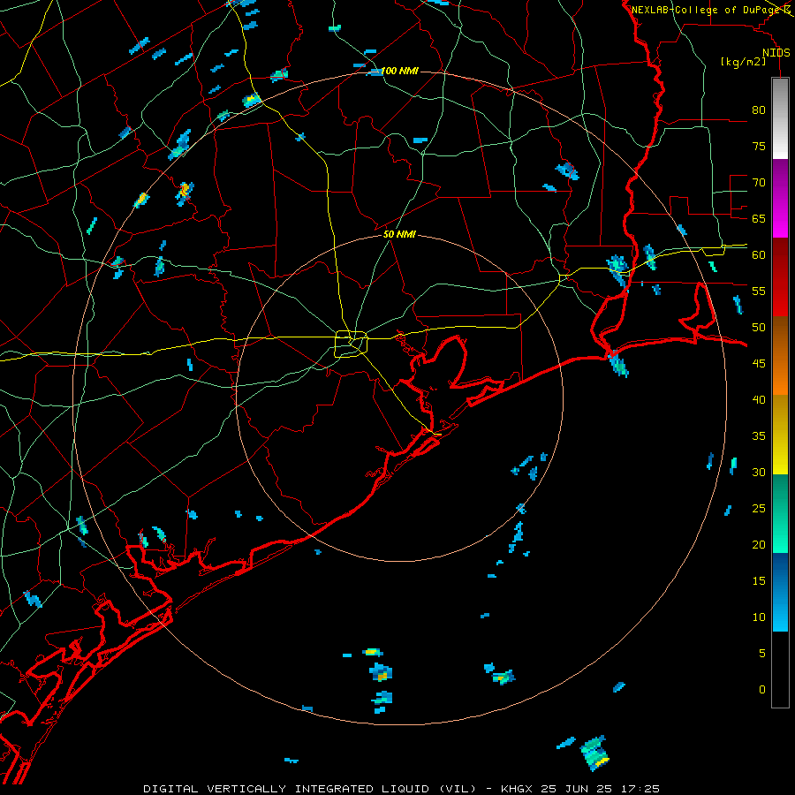This screenshot has height=795, width=795.
Task: Click the legend value "25"
Action: pos(759,508)
